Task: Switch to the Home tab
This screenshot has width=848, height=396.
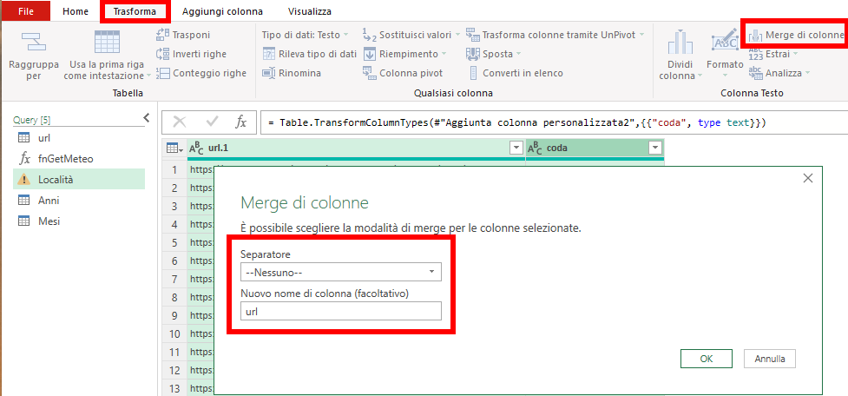Action: [76, 10]
